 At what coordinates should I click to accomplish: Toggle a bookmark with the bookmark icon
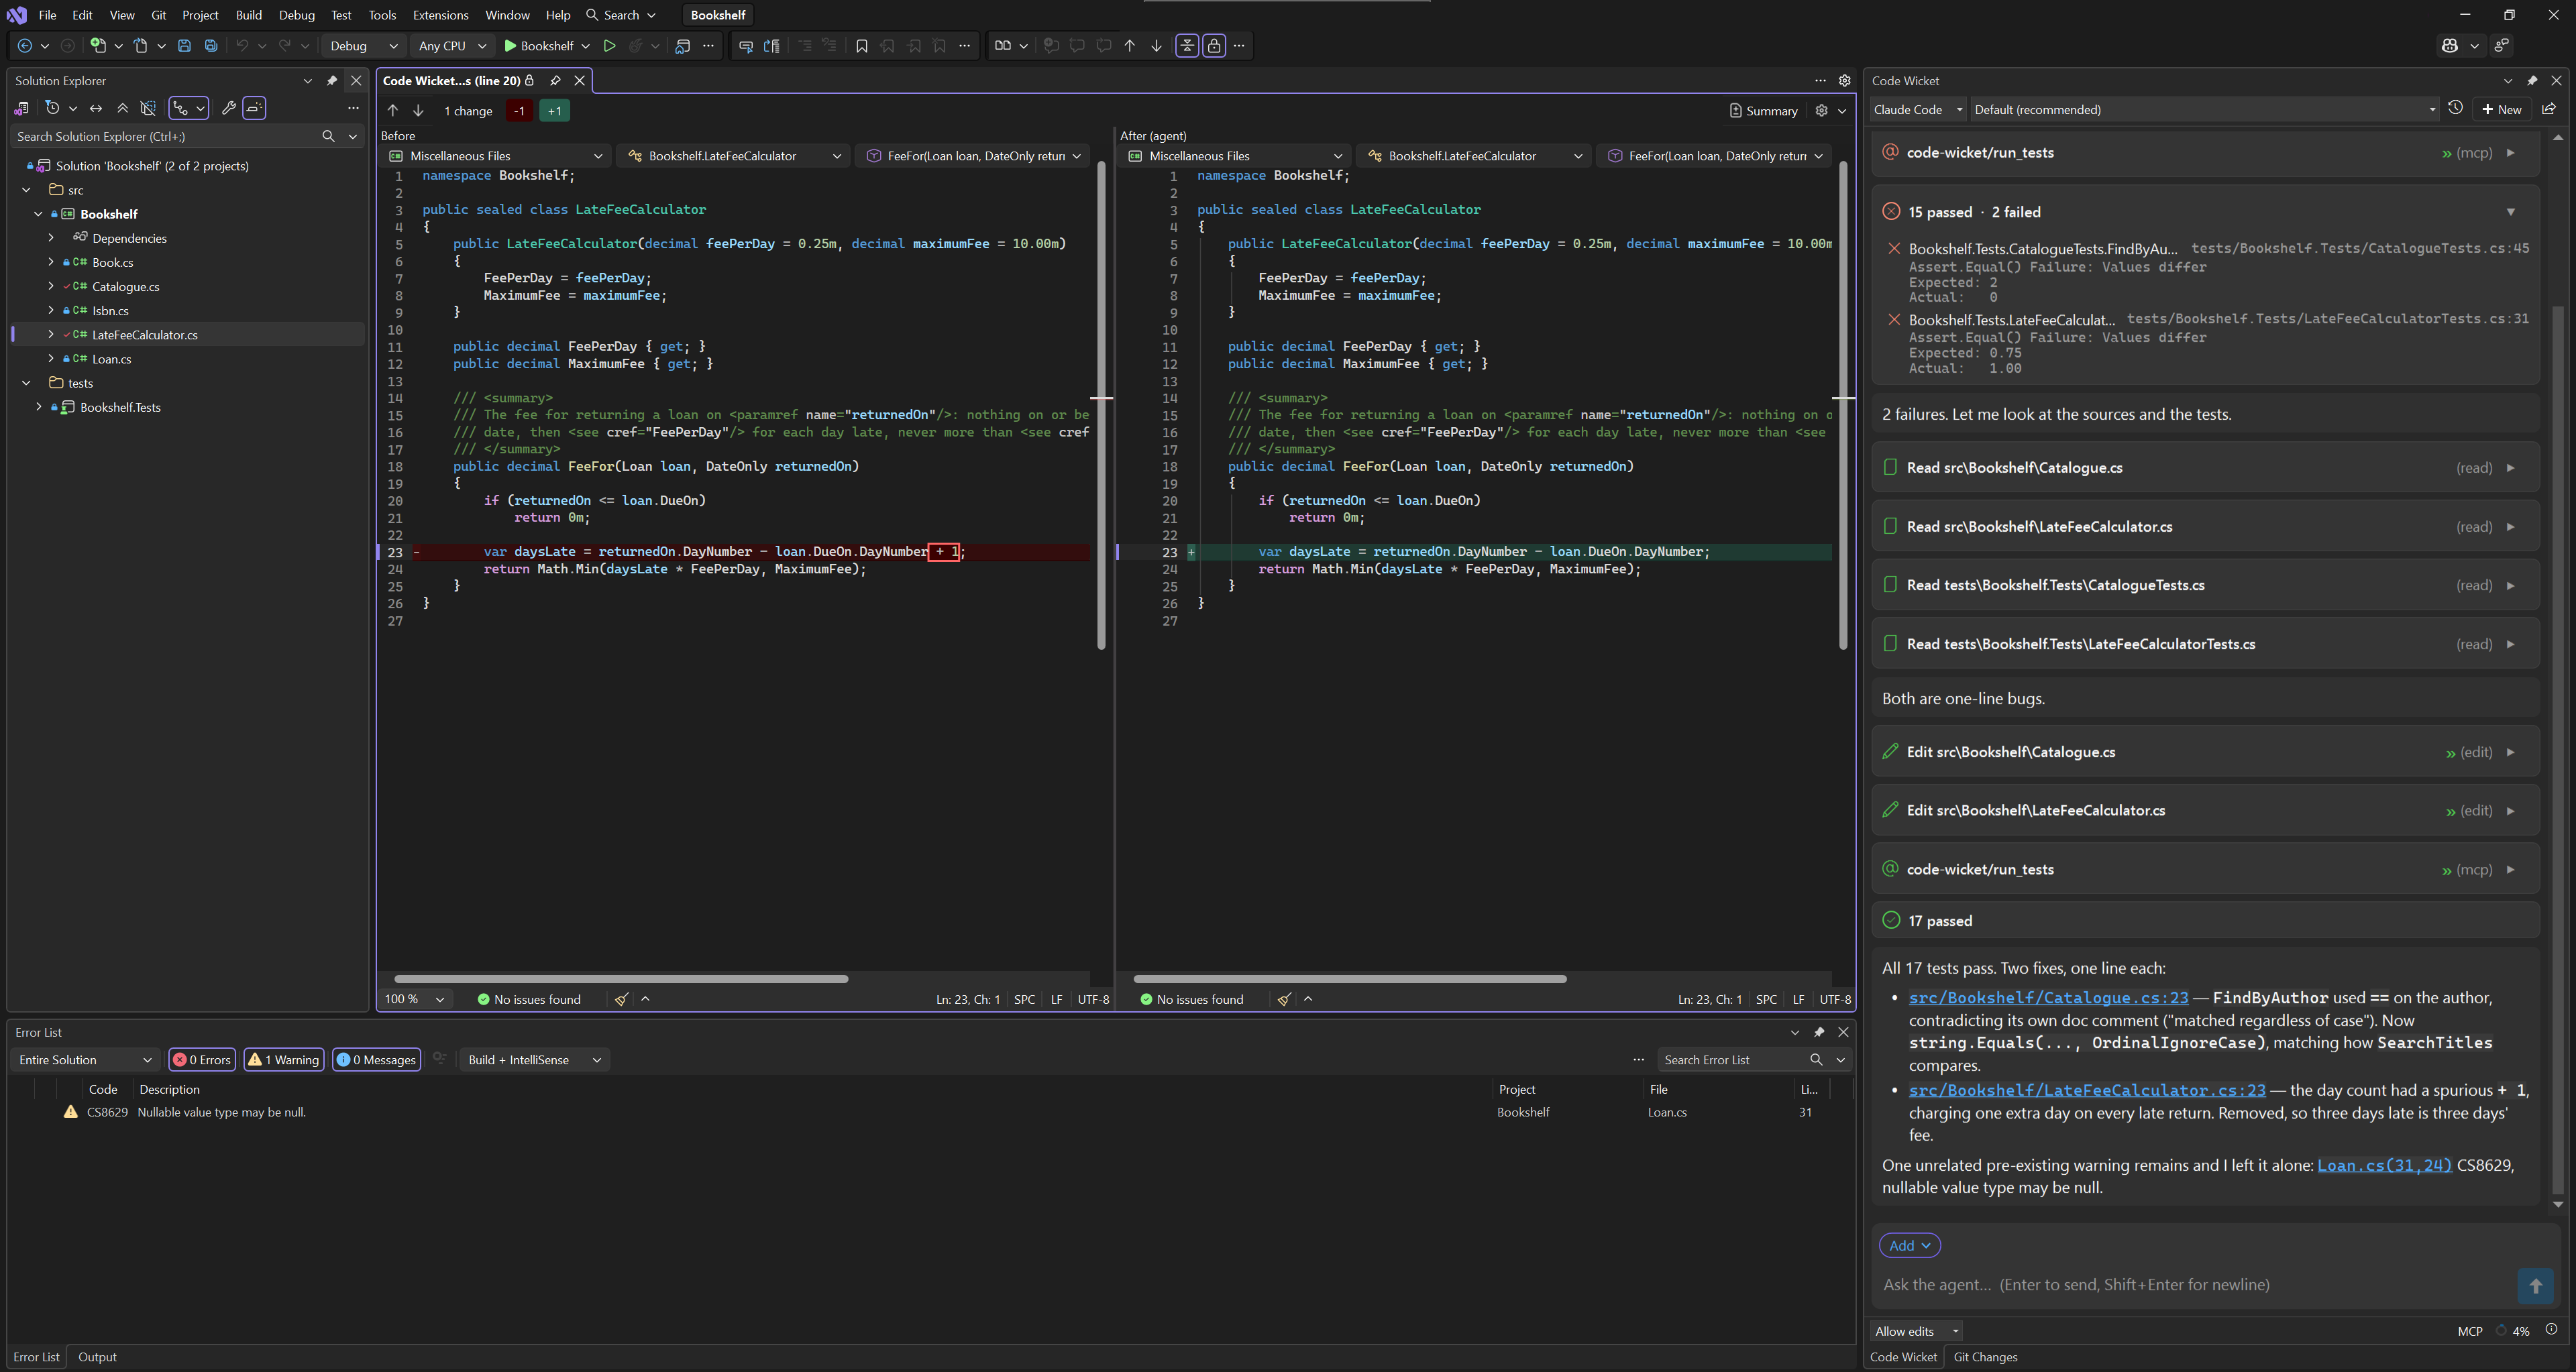[861, 45]
